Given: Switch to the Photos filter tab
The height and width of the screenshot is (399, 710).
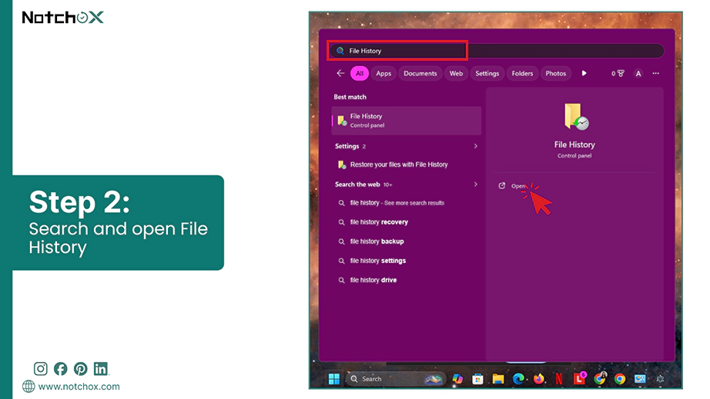Looking at the screenshot, I should pos(555,73).
